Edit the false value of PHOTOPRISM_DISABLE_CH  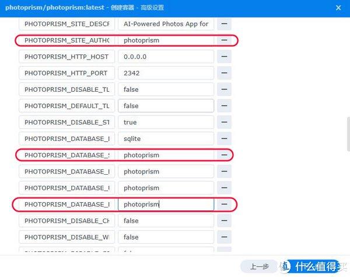pyautogui.click(x=166, y=221)
